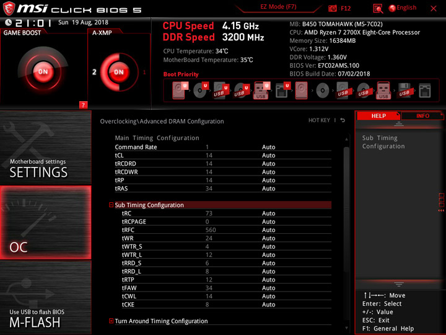Viewport: 446px width, 335px height.
Task: Select legacy network boot icon without badge
Action: (425, 91)
